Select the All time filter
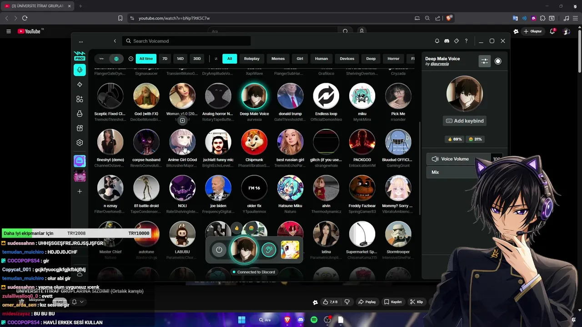Image resolution: width=582 pixels, height=327 pixels. [x=146, y=59]
